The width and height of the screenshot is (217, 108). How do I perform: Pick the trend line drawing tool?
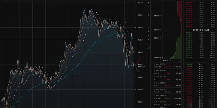click(x=149, y=7)
